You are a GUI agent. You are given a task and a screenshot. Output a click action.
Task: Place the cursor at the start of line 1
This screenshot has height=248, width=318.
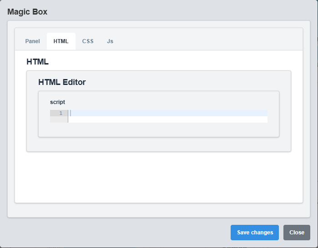(x=71, y=113)
